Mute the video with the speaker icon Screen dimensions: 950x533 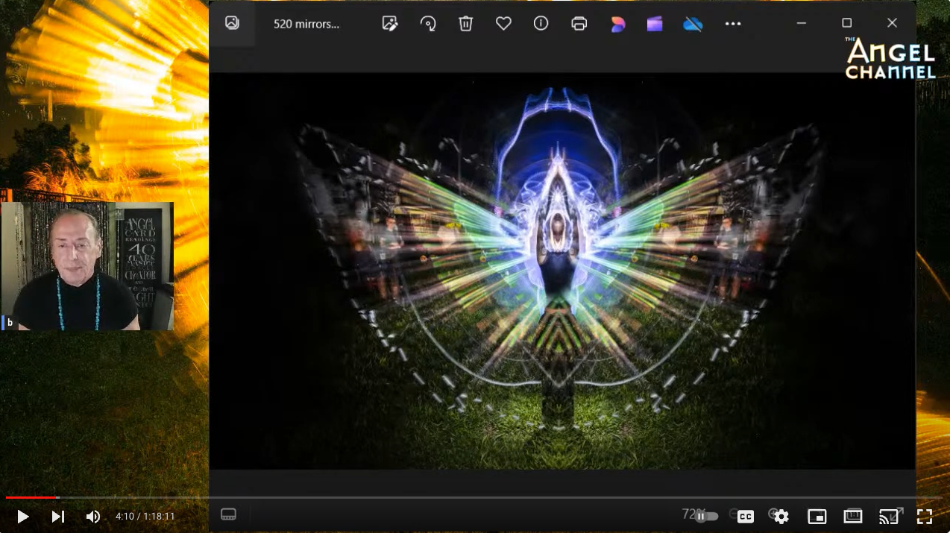pyautogui.click(x=92, y=517)
